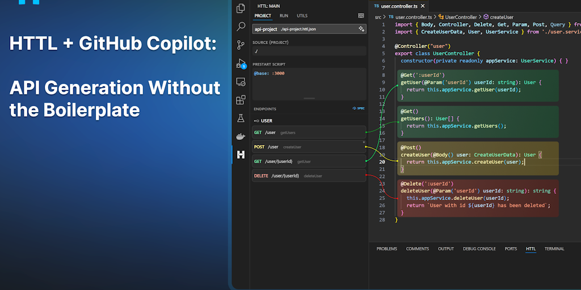Open the Extensions view
The image size is (581, 290).
coord(241,100)
